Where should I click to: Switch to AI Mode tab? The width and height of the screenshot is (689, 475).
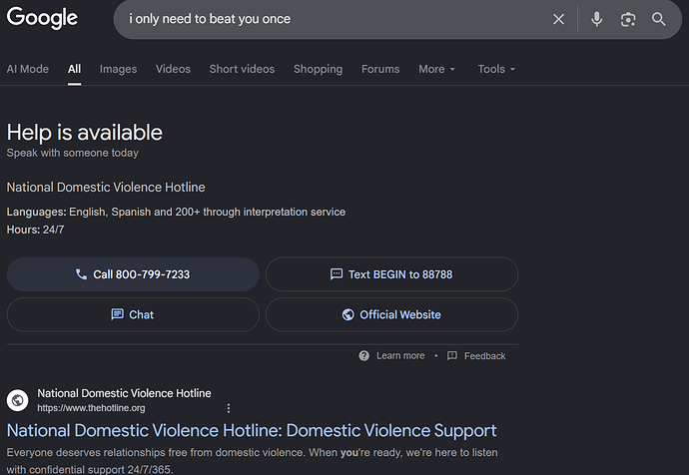[x=28, y=70]
